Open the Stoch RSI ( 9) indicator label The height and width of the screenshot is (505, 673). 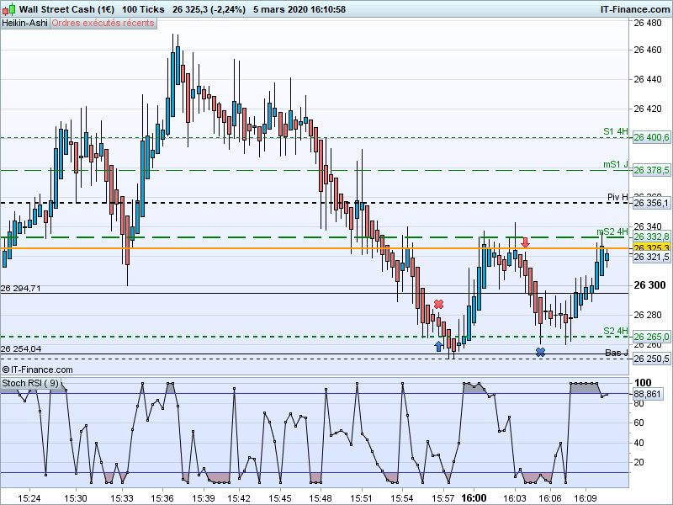pos(30,383)
